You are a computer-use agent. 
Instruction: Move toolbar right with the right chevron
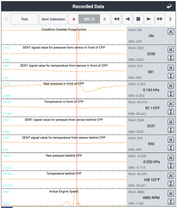click(x=170, y=19)
